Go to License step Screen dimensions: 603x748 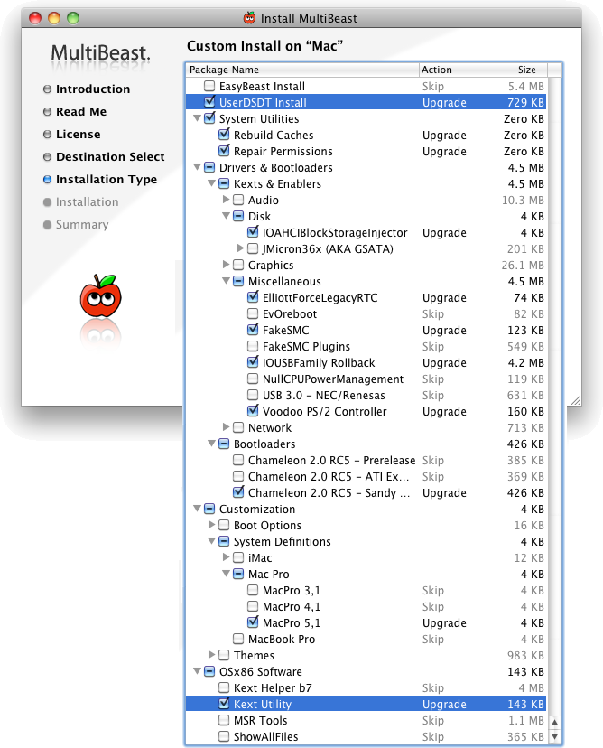(x=79, y=134)
